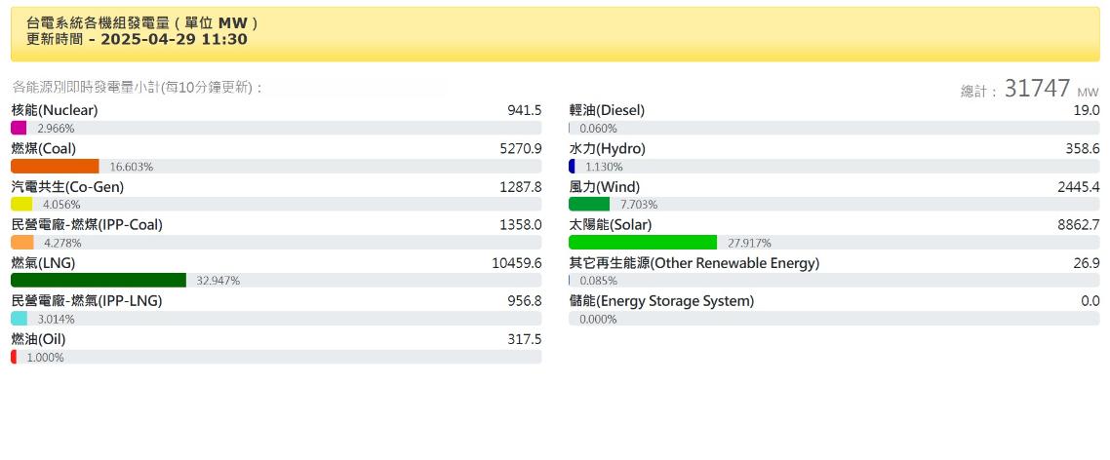Click the cyan IPP-LNG bar
The height and width of the screenshot is (460, 1110).
19,318
